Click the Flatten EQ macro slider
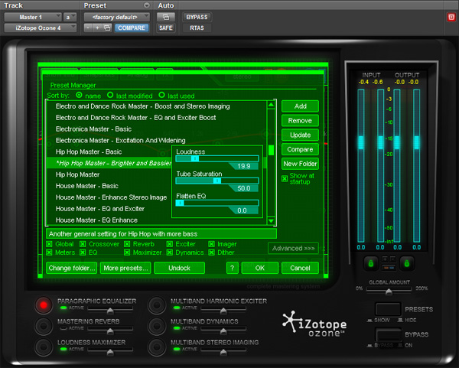The width and height of the screenshot is (459, 368). point(217,203)
